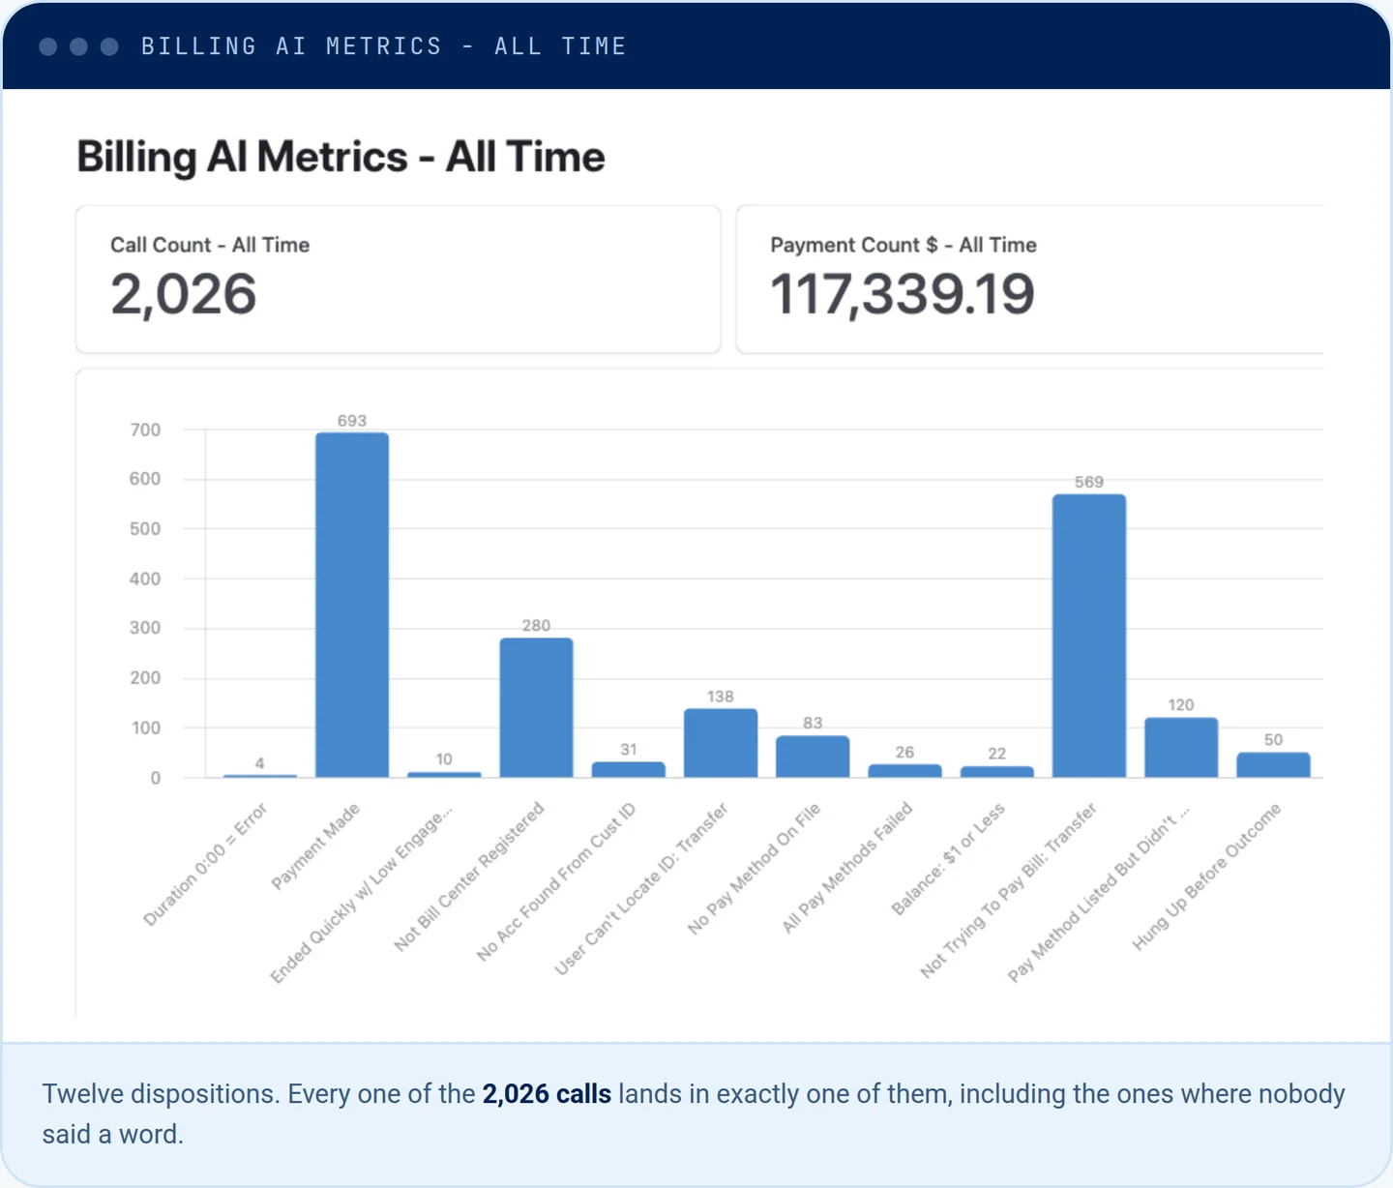Click the Not Trying To Pay Bill bar 569

pos(1089,636)
